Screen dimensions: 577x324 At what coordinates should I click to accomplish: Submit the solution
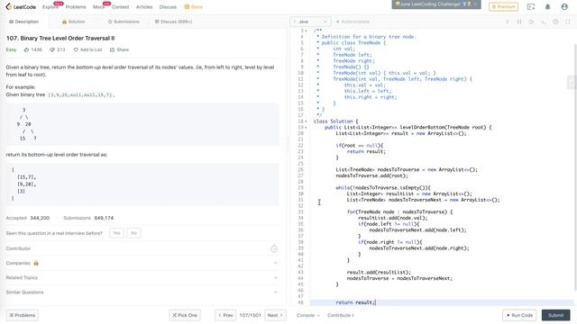pos(555,315)
